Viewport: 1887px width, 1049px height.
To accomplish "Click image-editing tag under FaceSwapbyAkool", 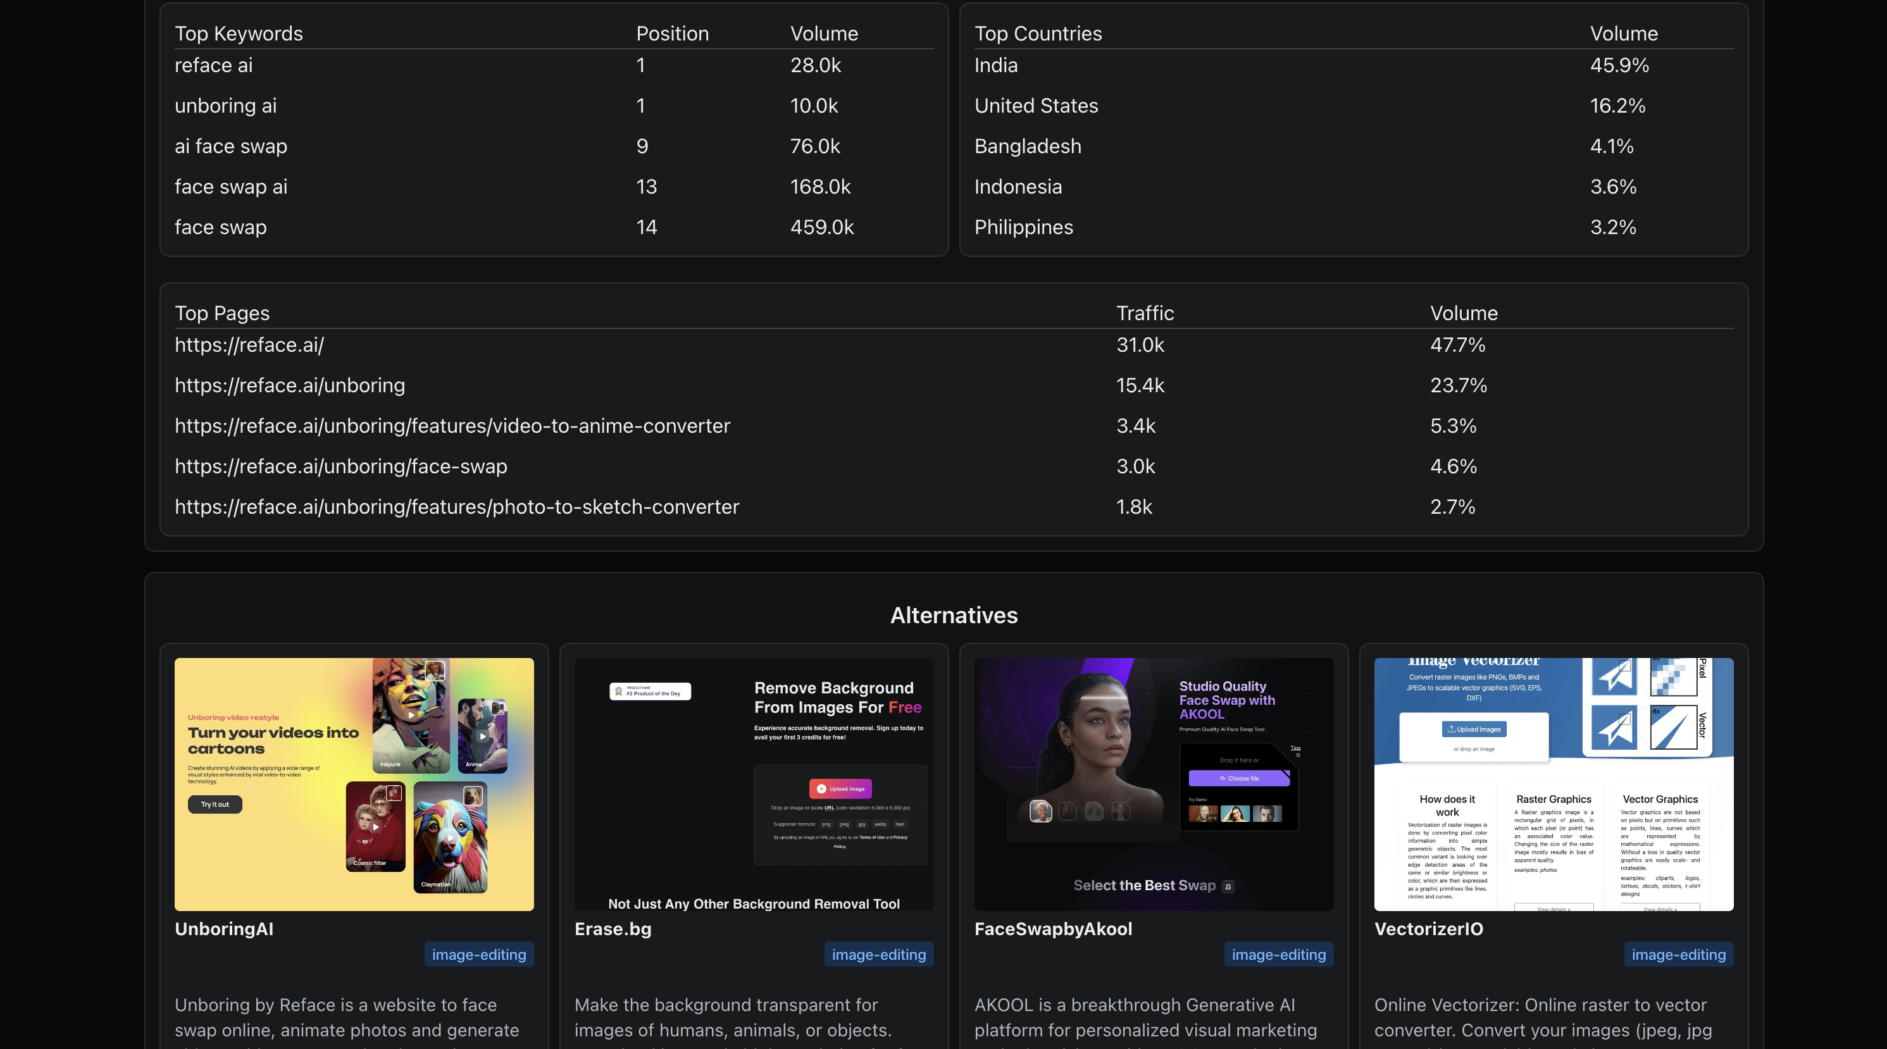I will coord(1279,955).
